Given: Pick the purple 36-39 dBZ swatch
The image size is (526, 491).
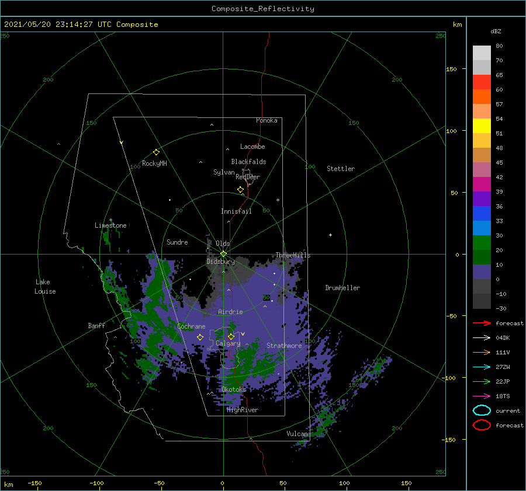Looking at the screenshot, I should pyautogui.click(x=482, y=199).
